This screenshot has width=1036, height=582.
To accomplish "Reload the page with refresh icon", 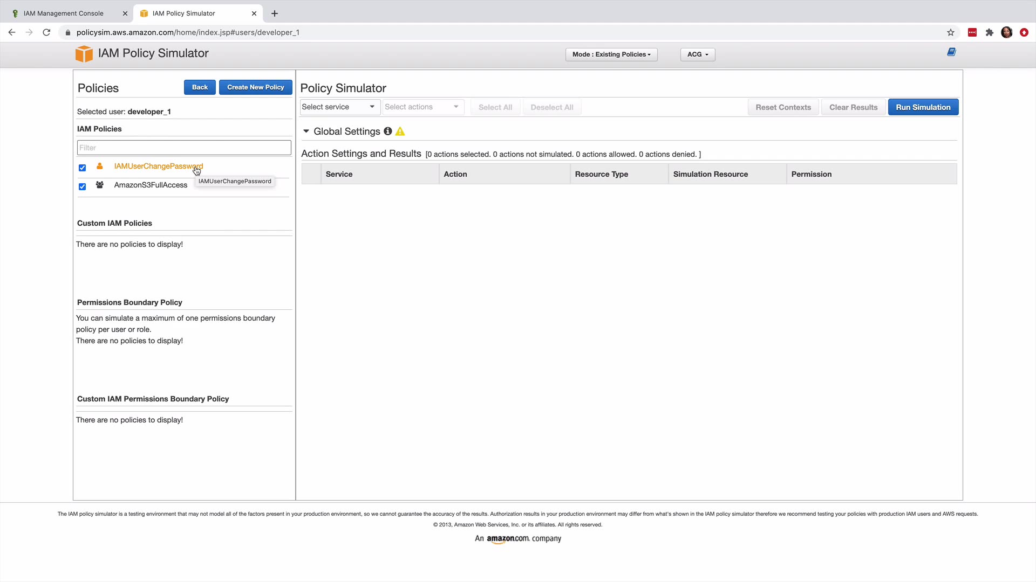I will click(46, 32).
